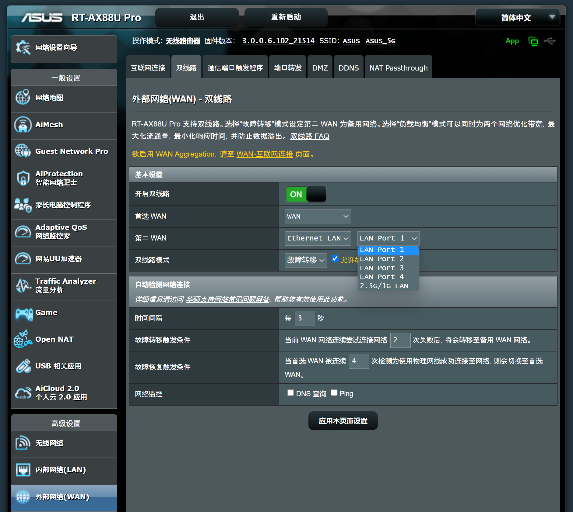Click the failback trigger count field

tap(359, 361)
